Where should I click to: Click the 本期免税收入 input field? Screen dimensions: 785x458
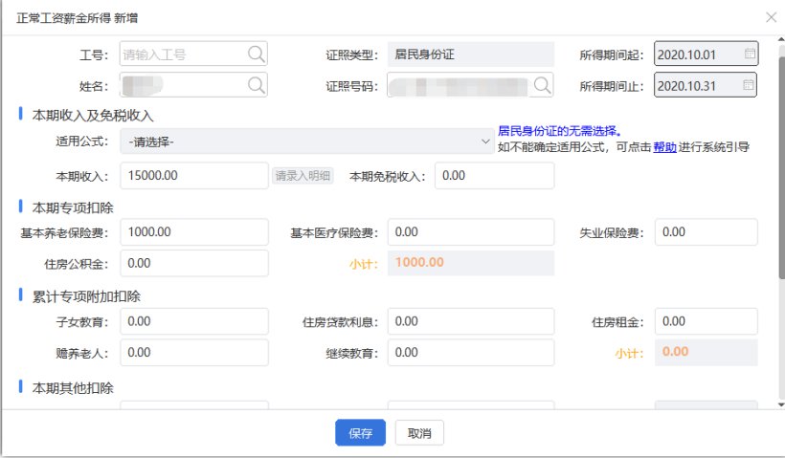click(x=495, y=176)
